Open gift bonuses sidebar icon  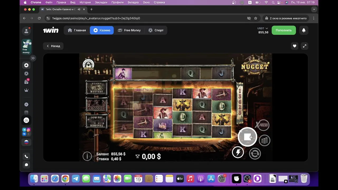(26, 82)
